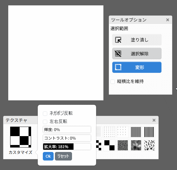Confirm texture settings with Ok
Screen dimensions: 177x170
[x=48, y=156]
